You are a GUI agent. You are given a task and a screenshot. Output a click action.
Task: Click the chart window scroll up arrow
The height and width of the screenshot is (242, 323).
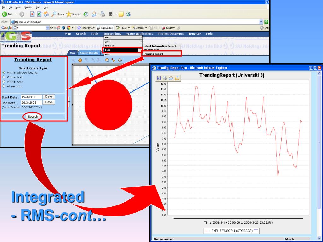[320, 73]
